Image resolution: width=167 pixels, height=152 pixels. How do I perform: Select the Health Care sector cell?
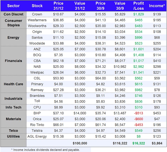click(x=13, y=84)
